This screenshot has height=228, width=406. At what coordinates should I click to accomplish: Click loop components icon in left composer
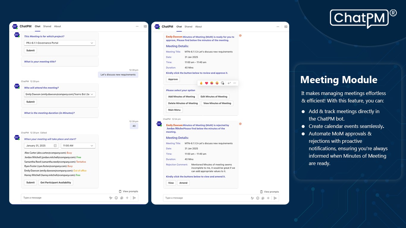point(122,198)
